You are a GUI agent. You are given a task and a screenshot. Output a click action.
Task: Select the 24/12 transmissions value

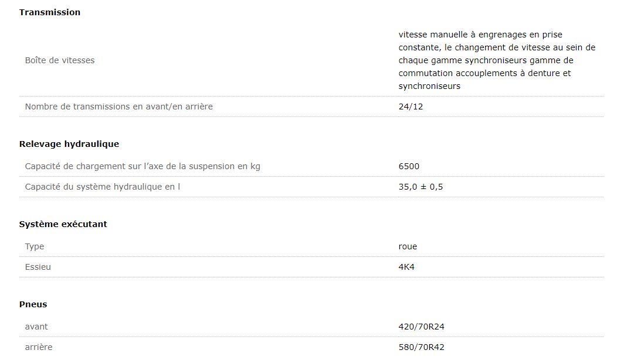click(x=411, y=107)
